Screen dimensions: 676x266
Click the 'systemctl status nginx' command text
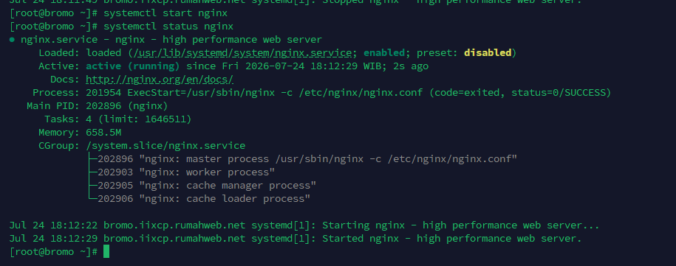pyautogui.click(x=168, y=27)
